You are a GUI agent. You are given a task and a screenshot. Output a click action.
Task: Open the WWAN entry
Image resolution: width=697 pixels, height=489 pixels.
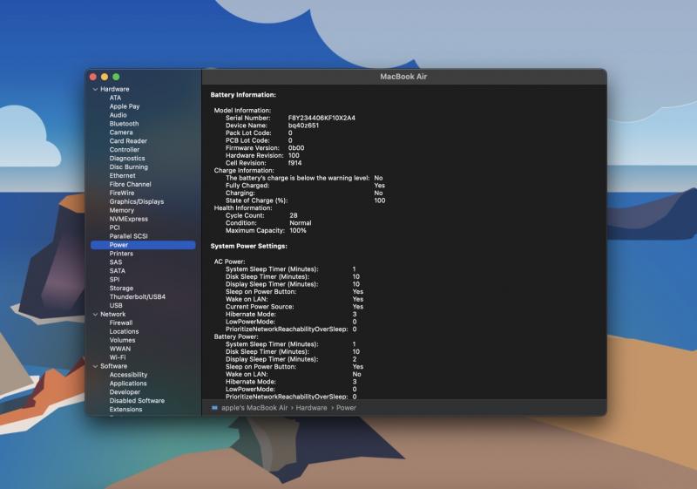(120, 349)
